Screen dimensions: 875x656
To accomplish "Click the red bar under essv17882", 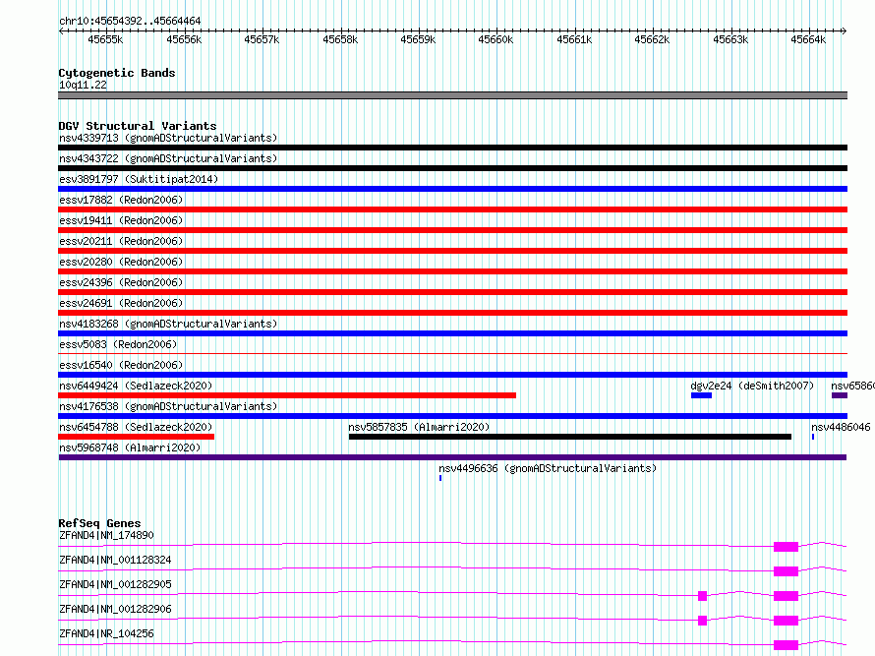I will (452, 209).
